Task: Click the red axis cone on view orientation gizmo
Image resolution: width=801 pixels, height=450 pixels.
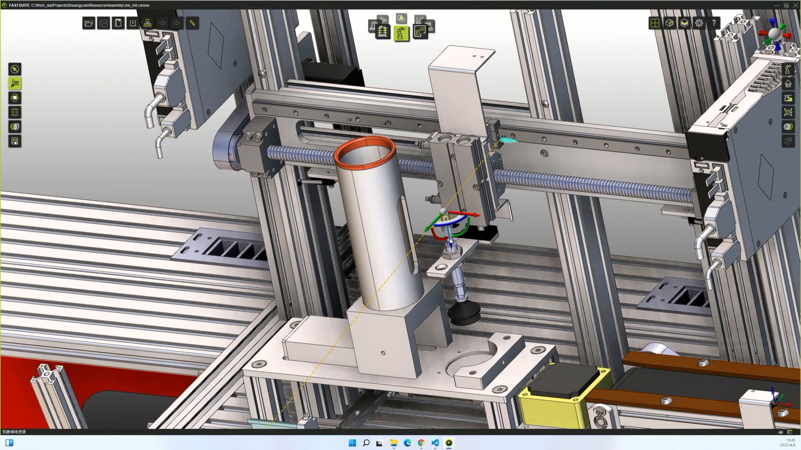Action: (787, 36)
